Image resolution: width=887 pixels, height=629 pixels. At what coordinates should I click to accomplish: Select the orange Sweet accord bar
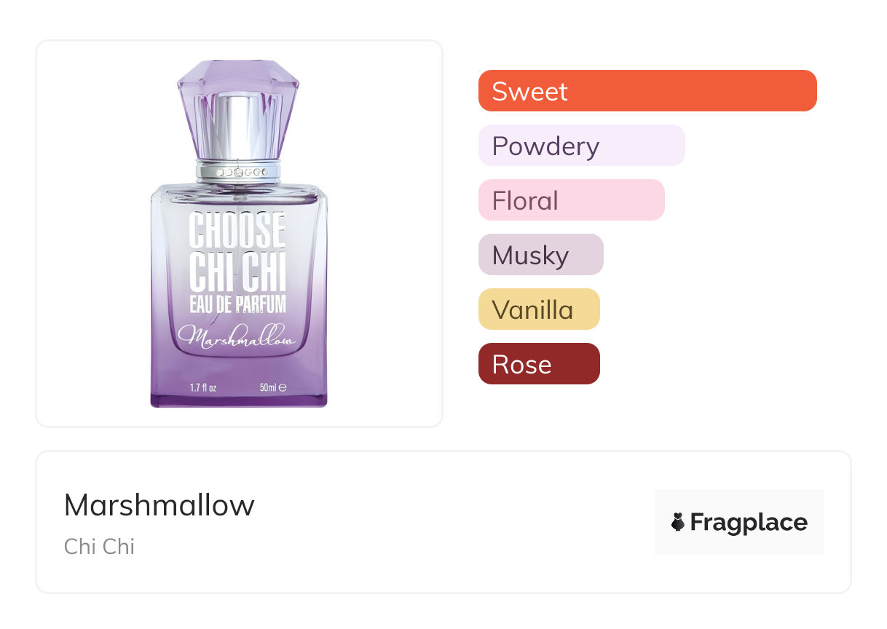point(647,91)
